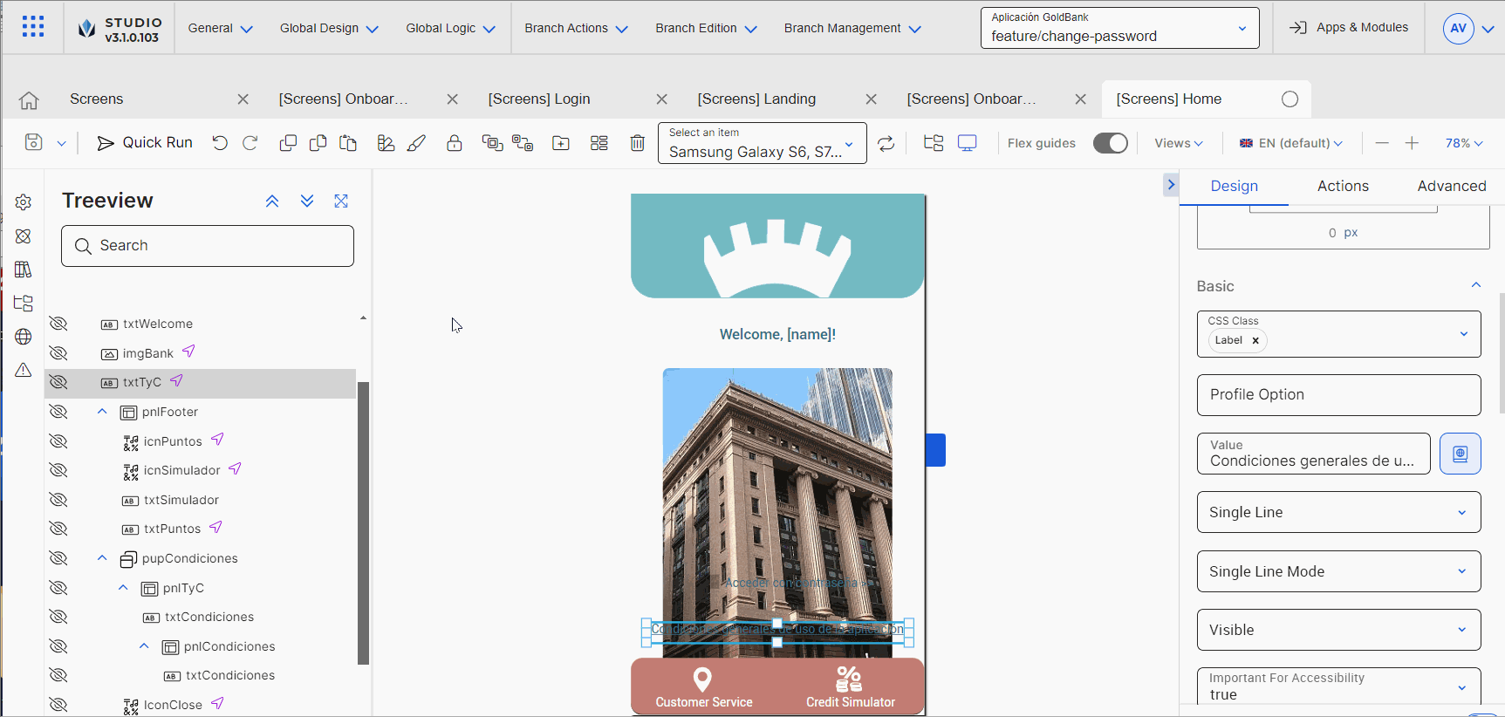
Task: Toggle visibility of the txtWelcome element
Action: click(x=58, y=324)
